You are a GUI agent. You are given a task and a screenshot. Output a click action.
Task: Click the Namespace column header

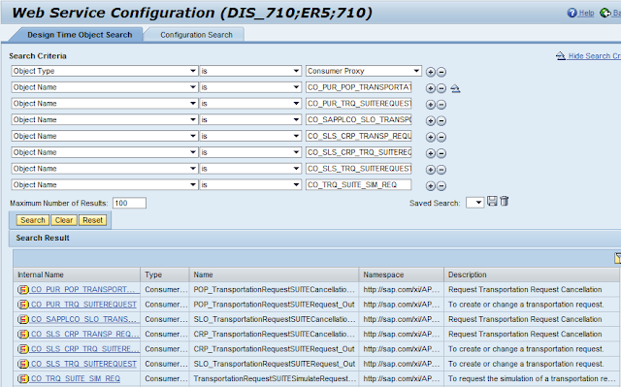(x=401, y=274)
